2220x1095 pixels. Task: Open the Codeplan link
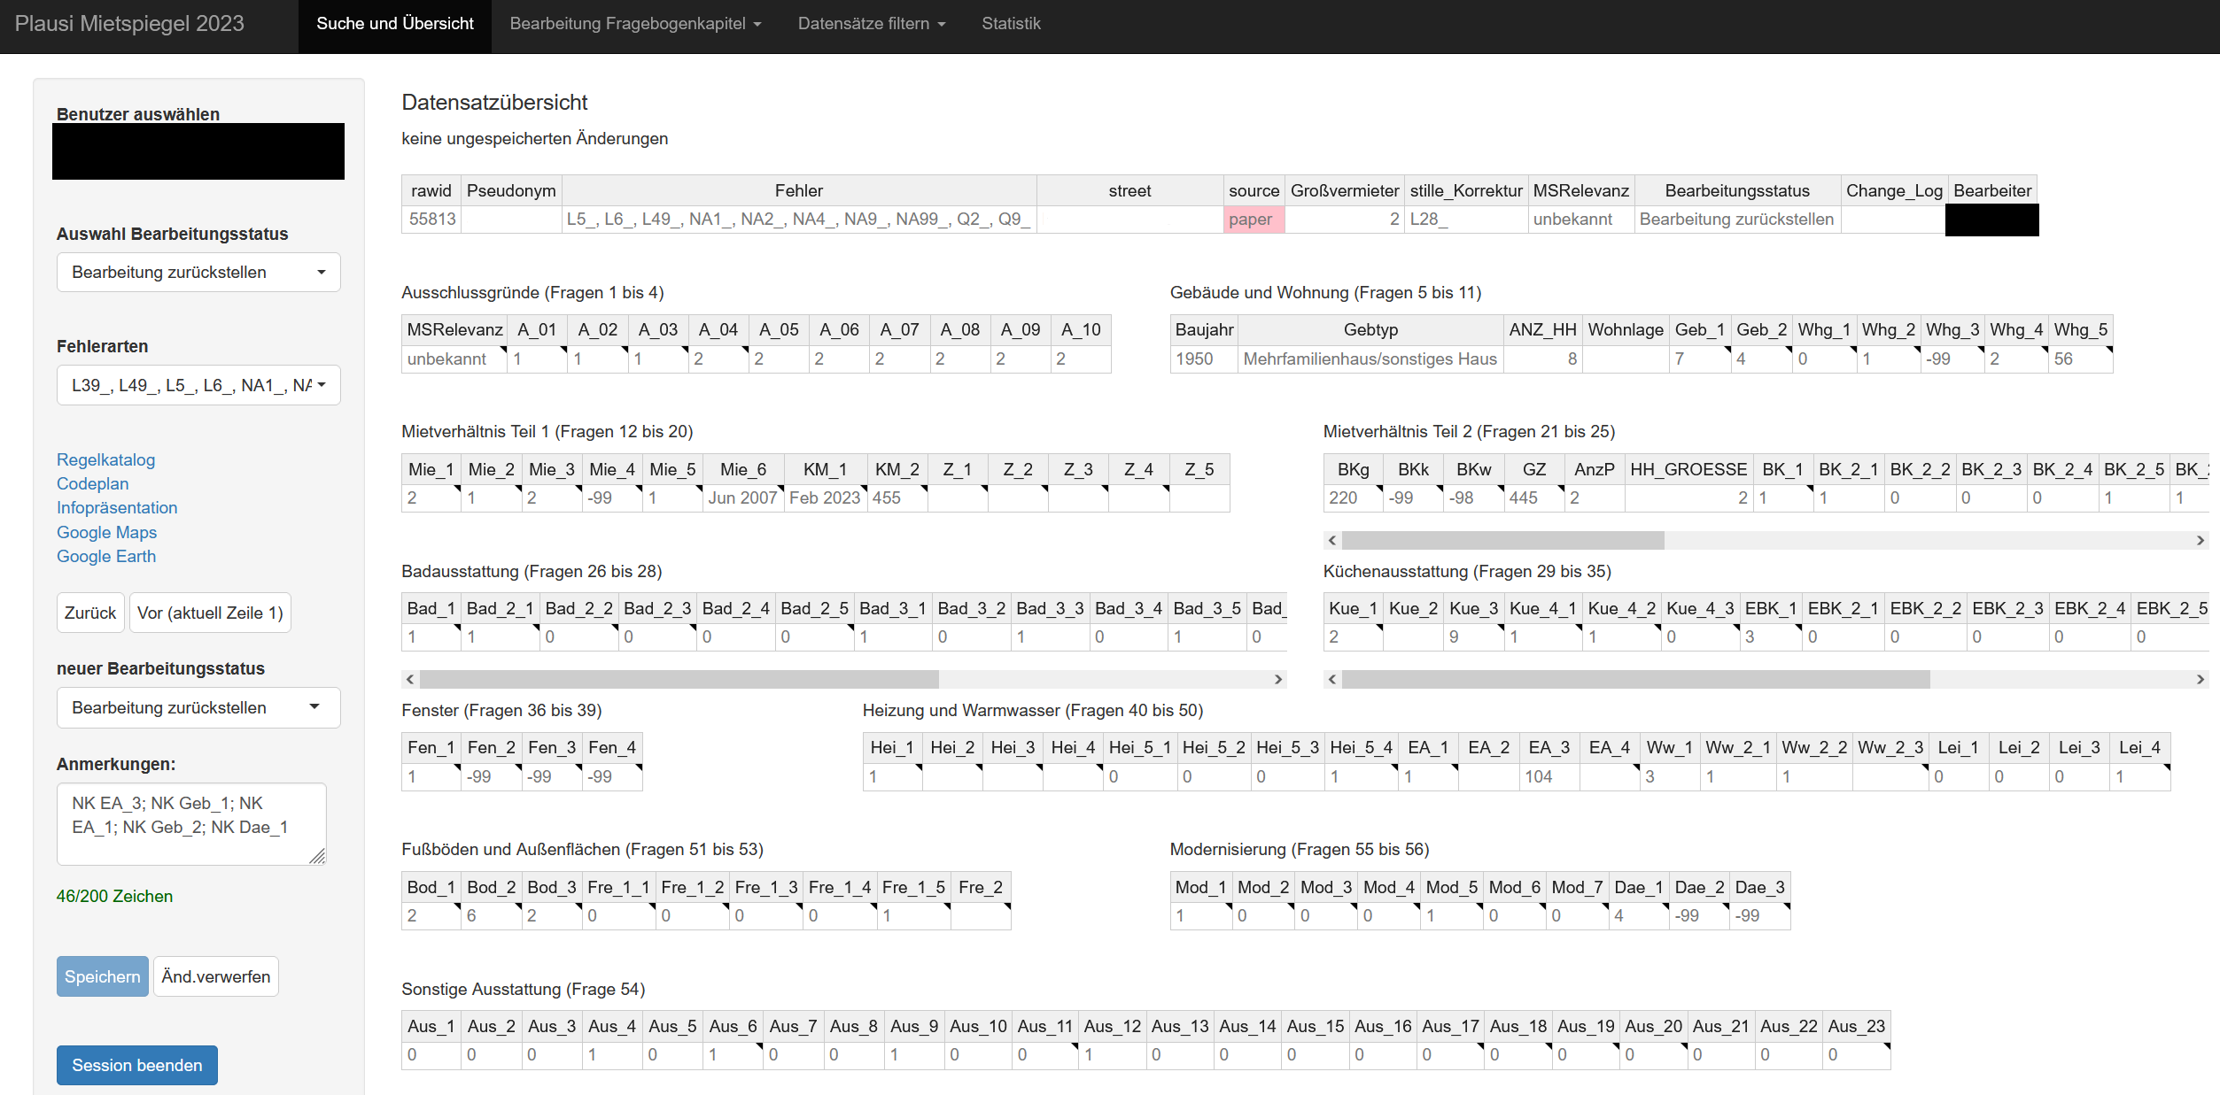pyautogui.click(x=92, y=483)
